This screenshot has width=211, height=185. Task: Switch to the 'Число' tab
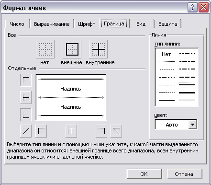[x=17, y=24]
